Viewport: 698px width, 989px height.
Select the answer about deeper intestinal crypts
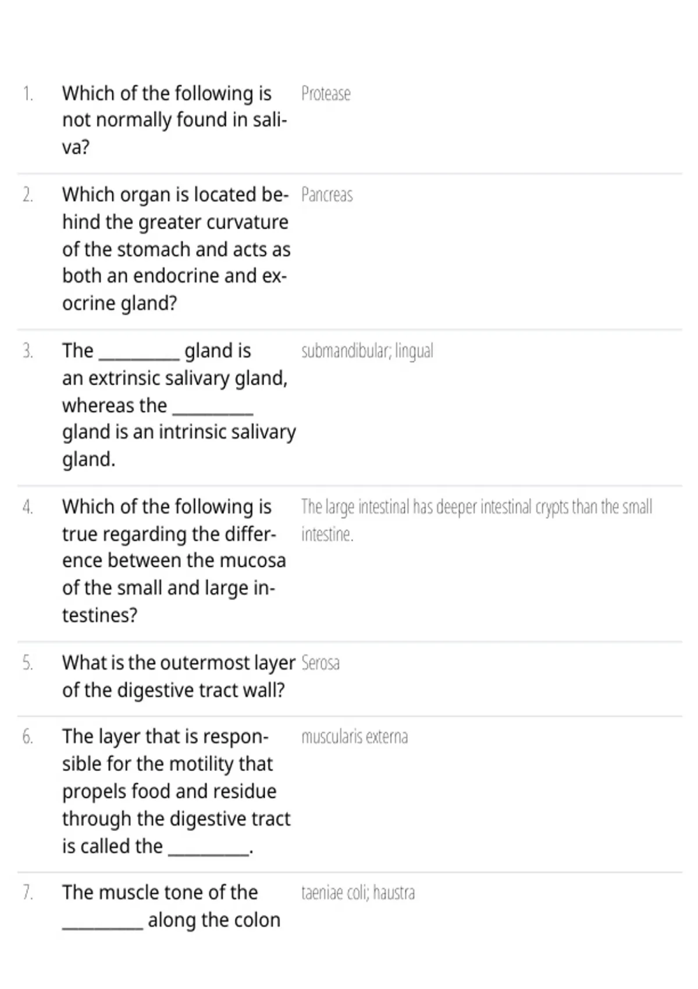(x=476, y=520)
